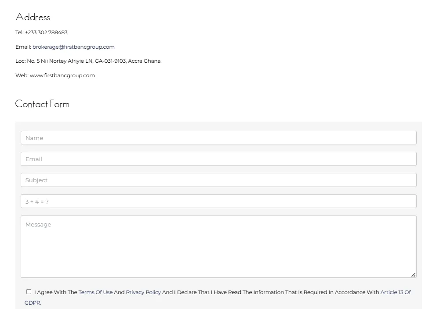Click the Address heading
Screen dimensions: 436x309
(x=33, y=17)
